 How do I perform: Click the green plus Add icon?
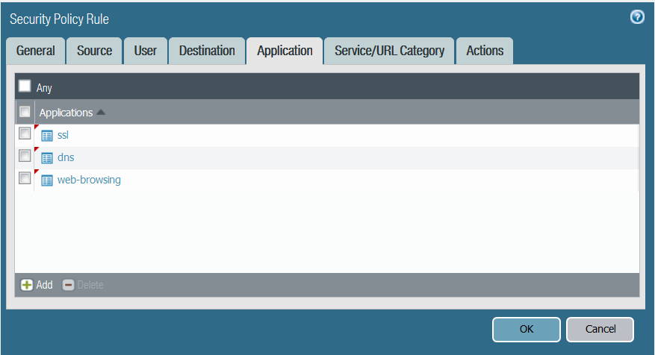27,285
